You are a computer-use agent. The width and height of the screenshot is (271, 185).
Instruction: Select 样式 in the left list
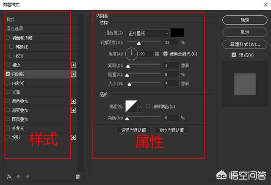[11, 19]
